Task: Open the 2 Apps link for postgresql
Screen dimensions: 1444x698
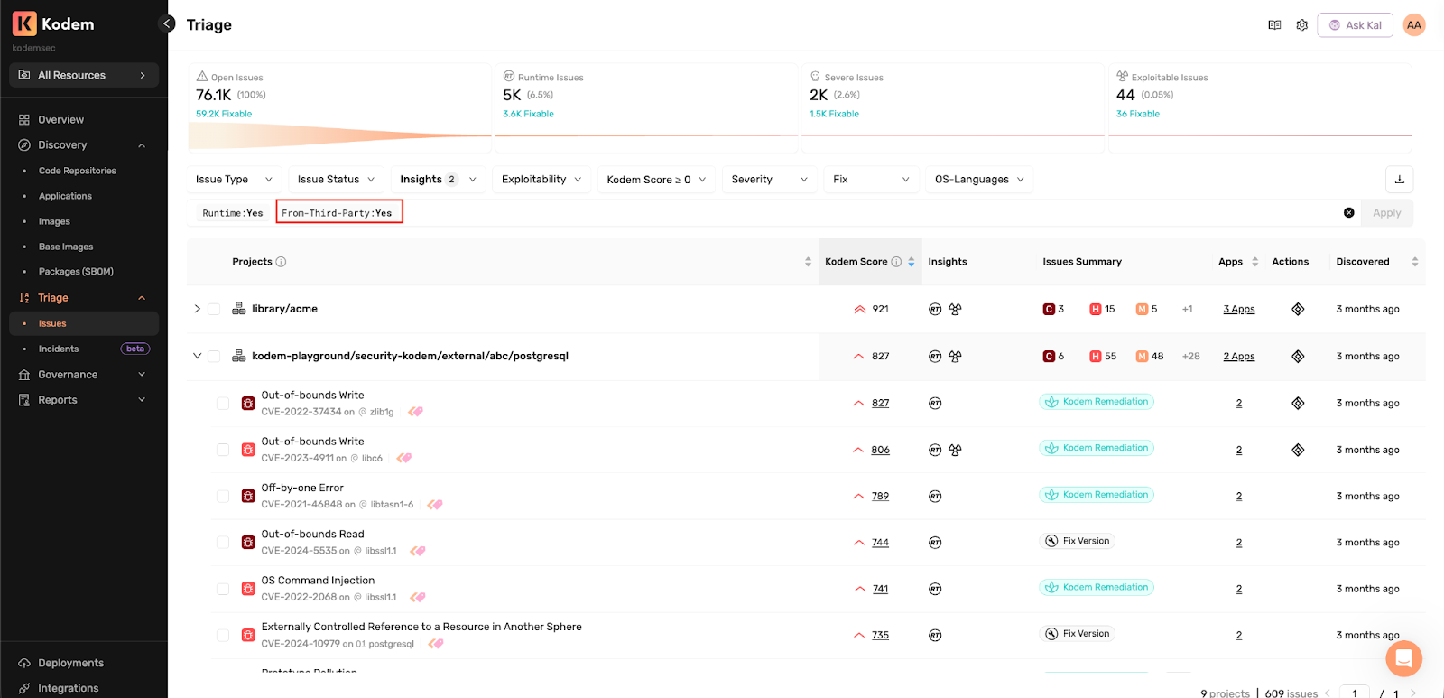Action: coord(1238,356)
